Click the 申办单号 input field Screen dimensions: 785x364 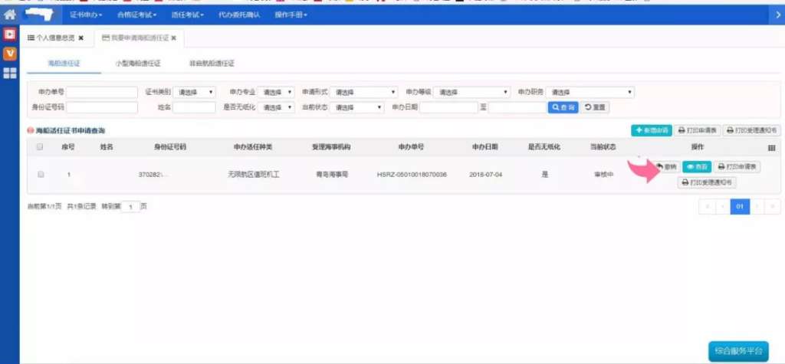(102, 92)
